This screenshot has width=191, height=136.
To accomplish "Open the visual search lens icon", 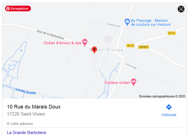I will coord(181,9).
